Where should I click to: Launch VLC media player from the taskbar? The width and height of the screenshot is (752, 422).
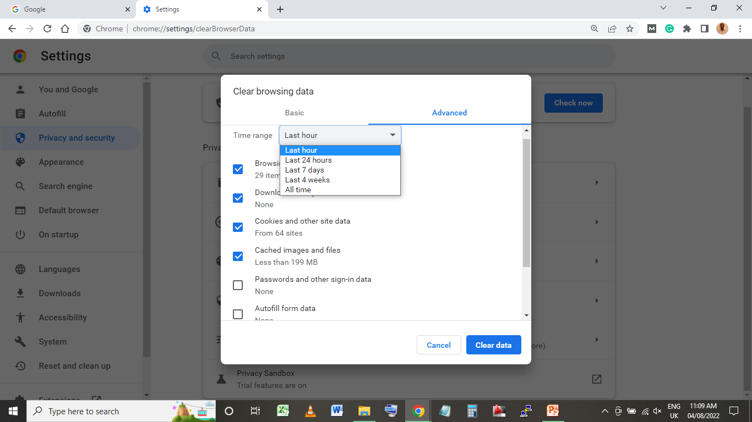[310, 411]
